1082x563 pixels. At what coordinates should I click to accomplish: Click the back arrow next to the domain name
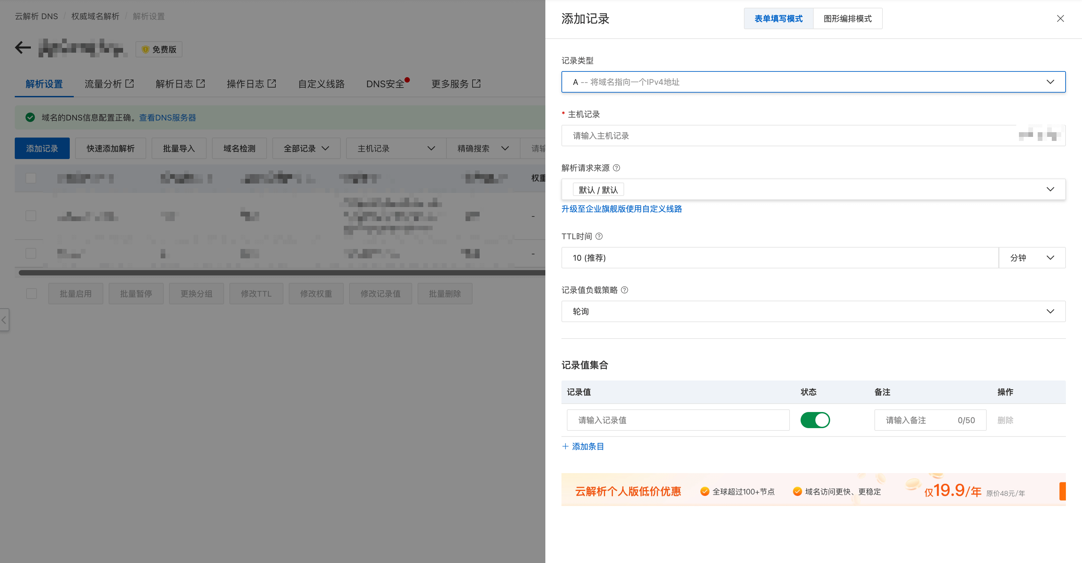(x=23, y=48)
